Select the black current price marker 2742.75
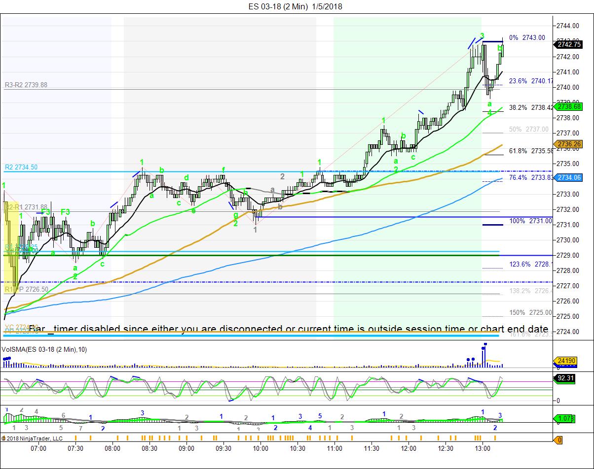 point(568,44)
